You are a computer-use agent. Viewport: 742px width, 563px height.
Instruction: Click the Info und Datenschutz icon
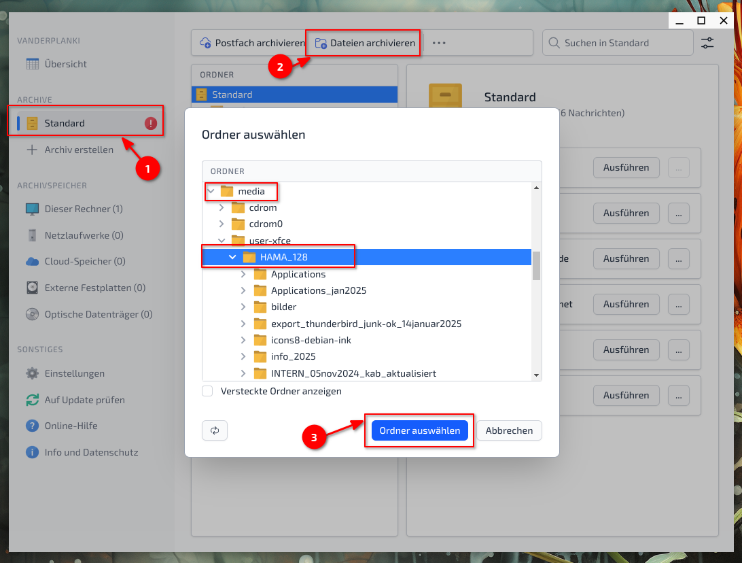coord(32,452)
